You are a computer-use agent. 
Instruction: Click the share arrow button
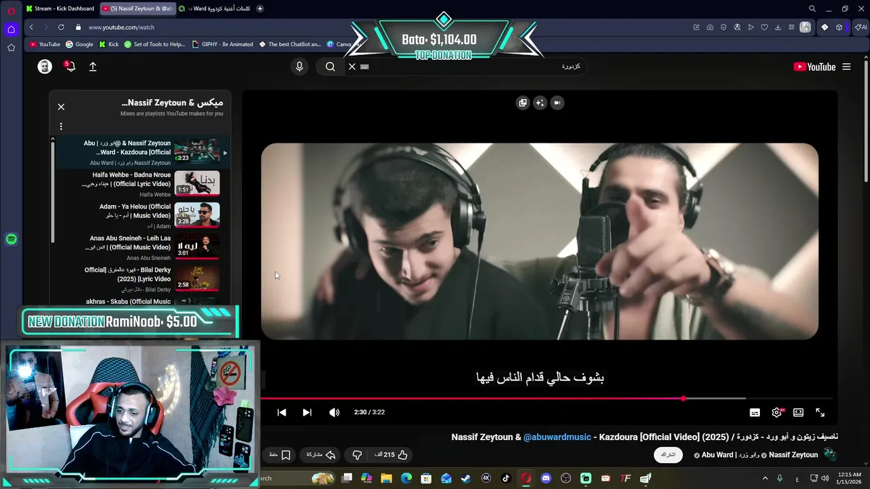(x=321, y=454)
